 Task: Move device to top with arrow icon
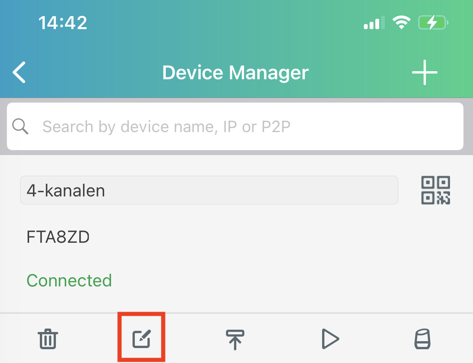coord(235,339)
